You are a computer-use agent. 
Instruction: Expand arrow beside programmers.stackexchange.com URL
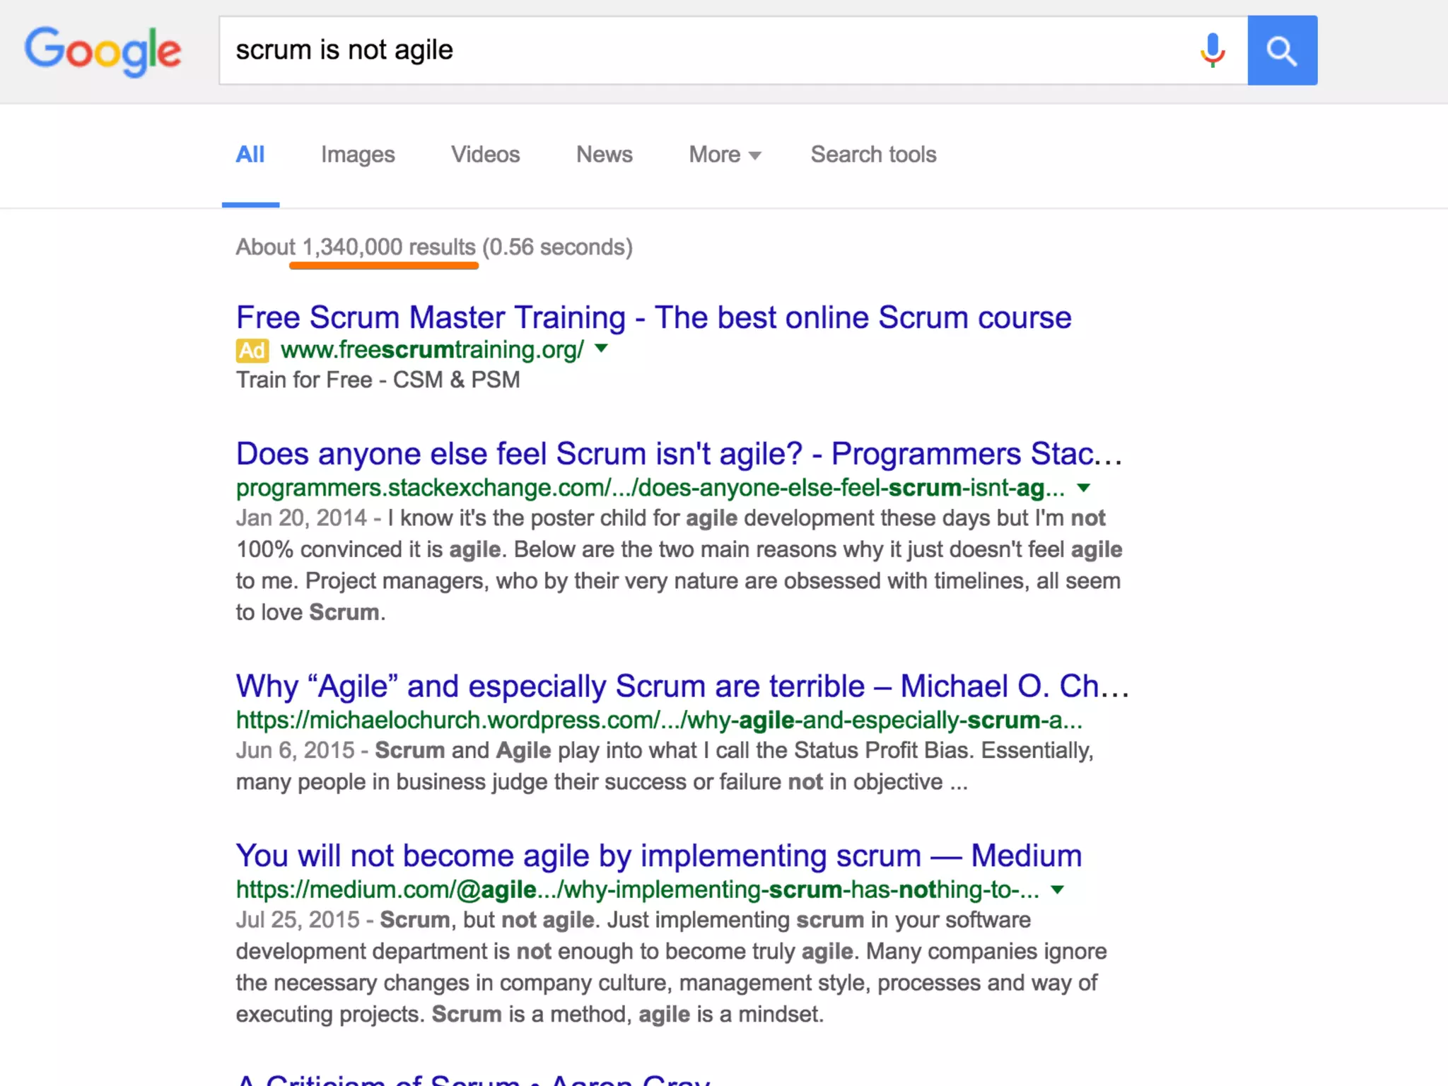(1083, 487)
